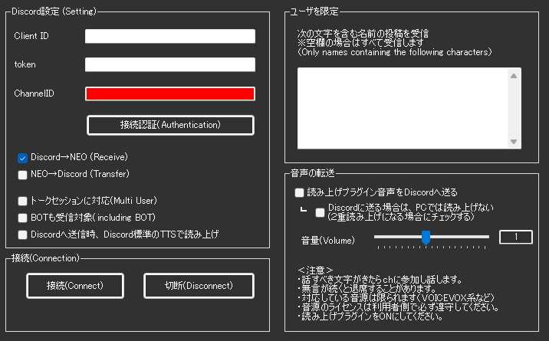Check PCでは読み上げない sub-option
This screenshot has height=341, width=549.
(320, 212)
